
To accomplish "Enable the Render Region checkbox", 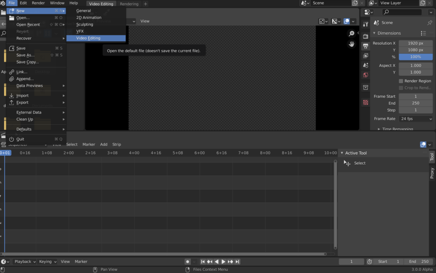I will pos(401,81).
